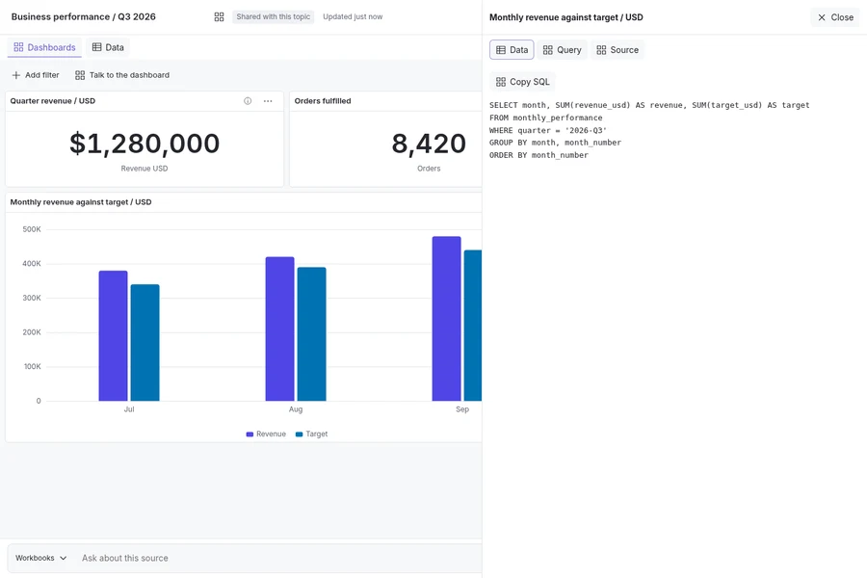Viewport: 867px width, 578px height.
Task: Click the Sep axis label
Action: click(x=462, y=409)
